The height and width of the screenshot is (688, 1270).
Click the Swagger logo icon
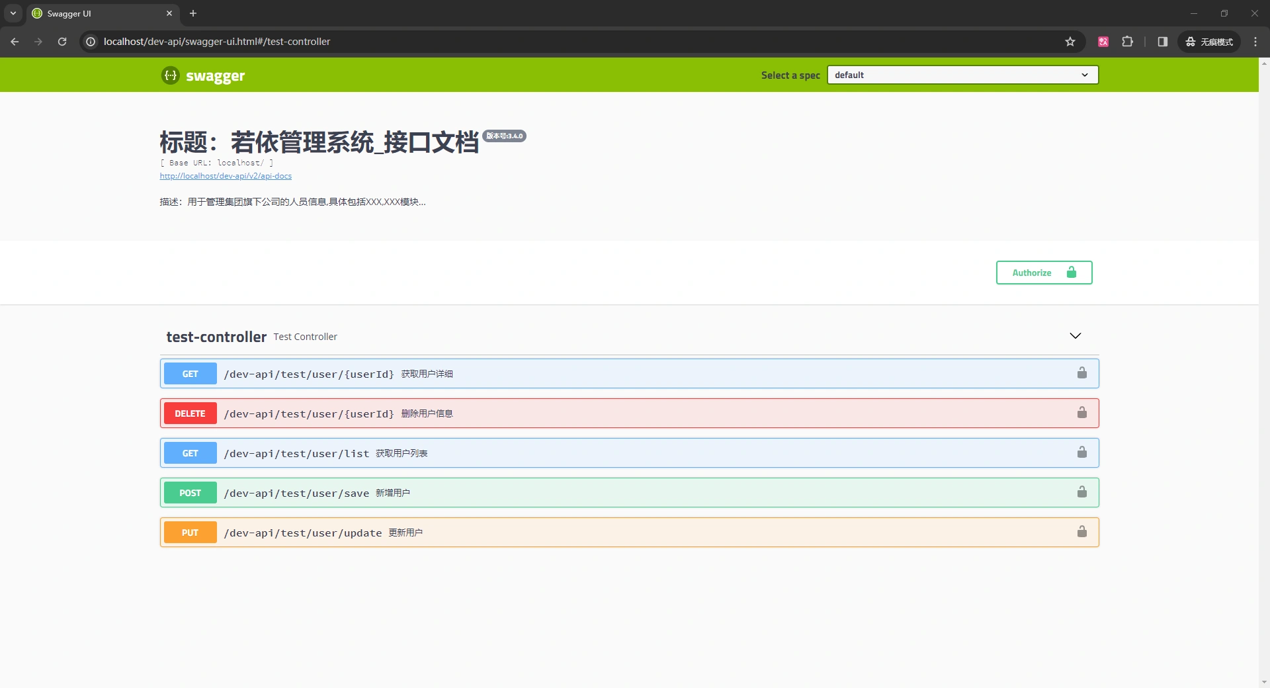171,75
